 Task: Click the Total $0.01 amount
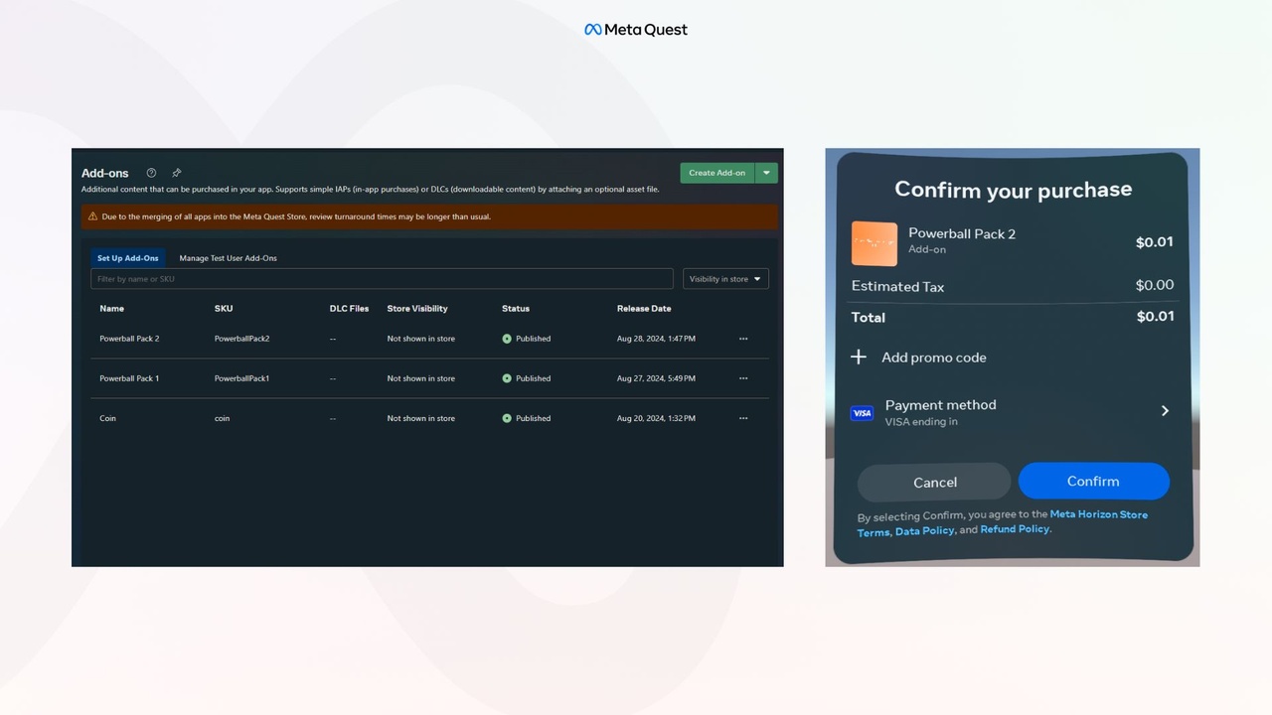[x=1155, y=316]
